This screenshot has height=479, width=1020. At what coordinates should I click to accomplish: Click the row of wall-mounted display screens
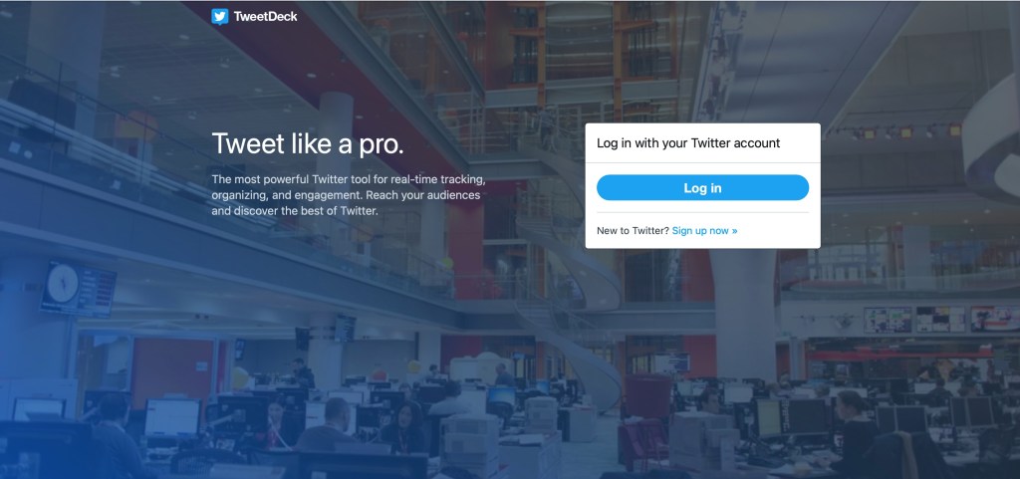pos(940,319)
